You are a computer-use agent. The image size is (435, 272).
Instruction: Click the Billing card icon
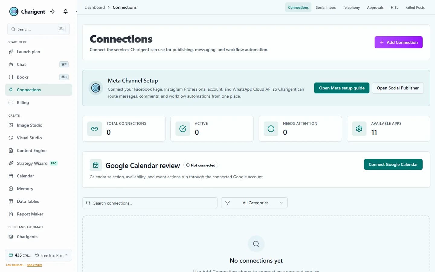click(11, 102)
